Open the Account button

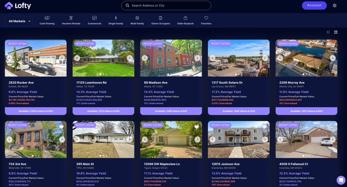pyautogui.click(x=314, y=5)
